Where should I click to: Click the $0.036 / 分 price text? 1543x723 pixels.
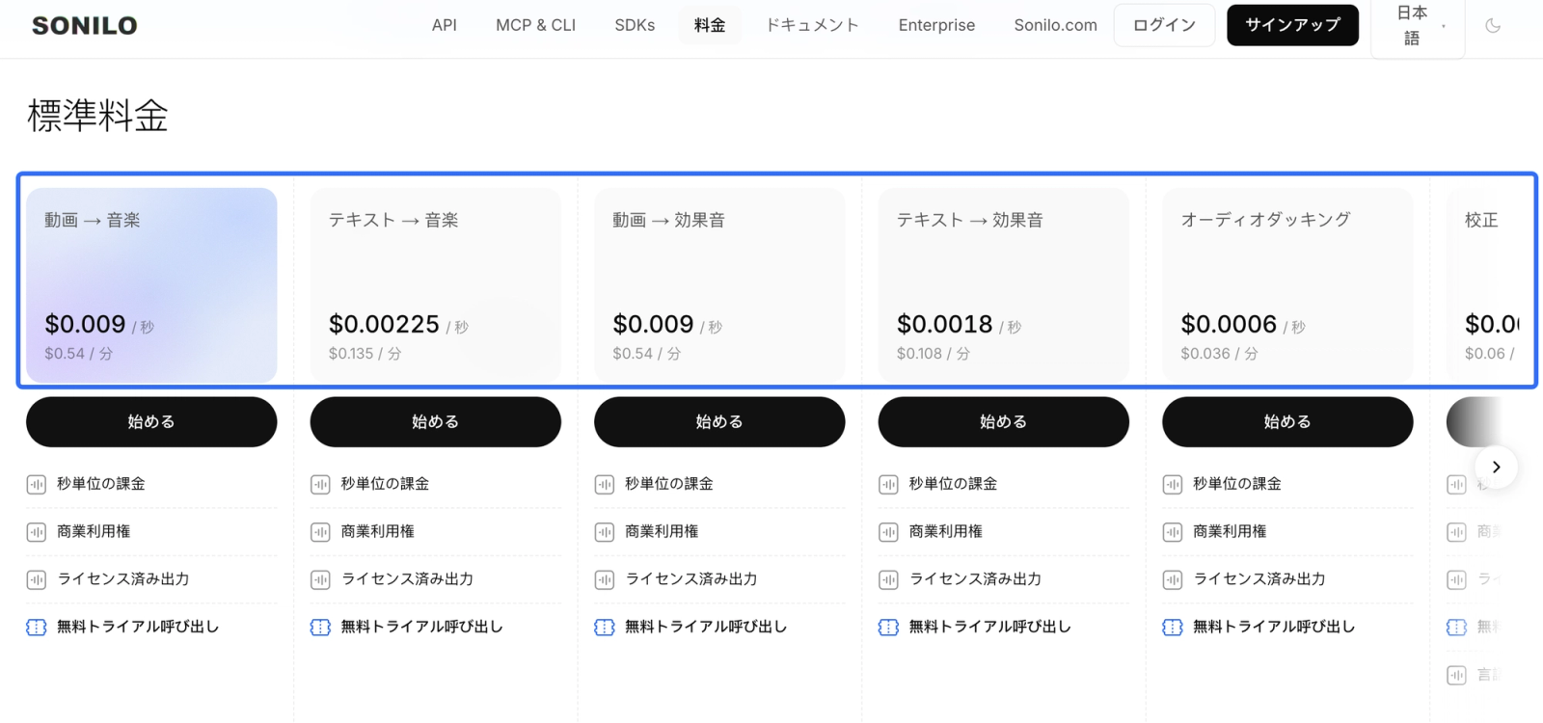pyautogui.click(x=1219, y=354)
